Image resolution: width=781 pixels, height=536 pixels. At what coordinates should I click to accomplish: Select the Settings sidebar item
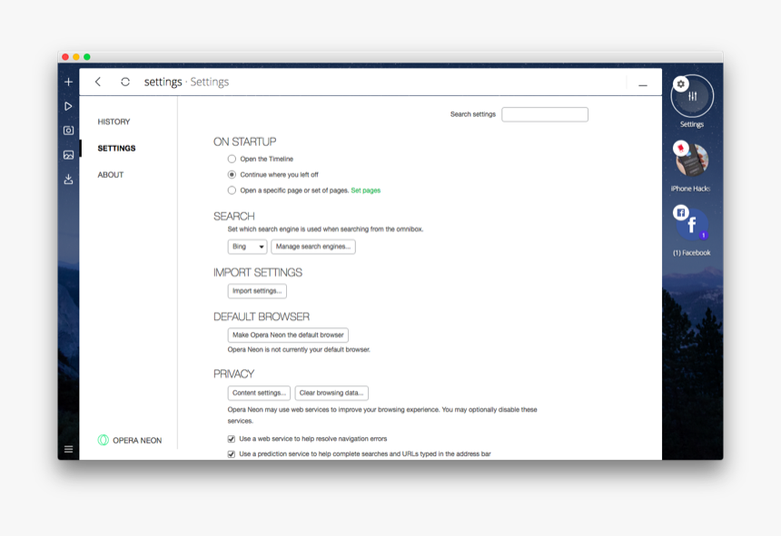tap(116, 148)
